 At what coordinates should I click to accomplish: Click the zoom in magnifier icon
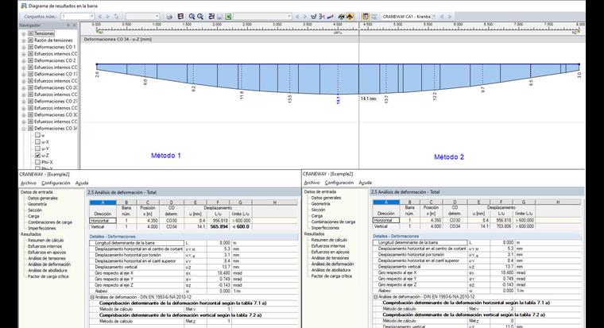tap(192, 17)
